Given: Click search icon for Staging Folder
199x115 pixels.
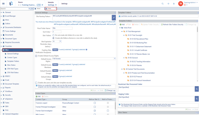Looking at the screenshot, I should pos(196,98).
